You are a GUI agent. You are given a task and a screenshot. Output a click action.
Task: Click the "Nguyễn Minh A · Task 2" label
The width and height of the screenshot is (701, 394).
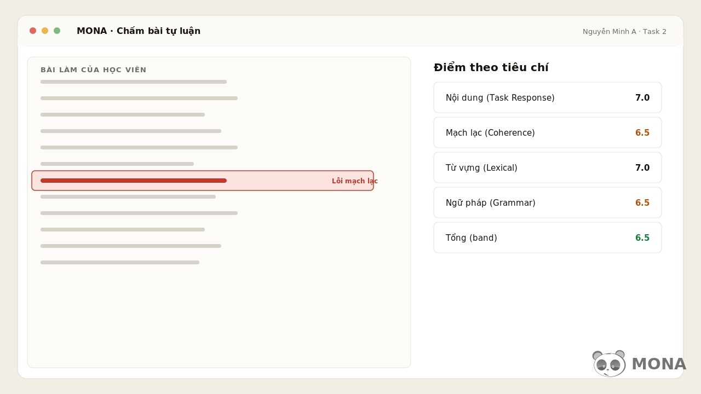(x=624, y=32)
